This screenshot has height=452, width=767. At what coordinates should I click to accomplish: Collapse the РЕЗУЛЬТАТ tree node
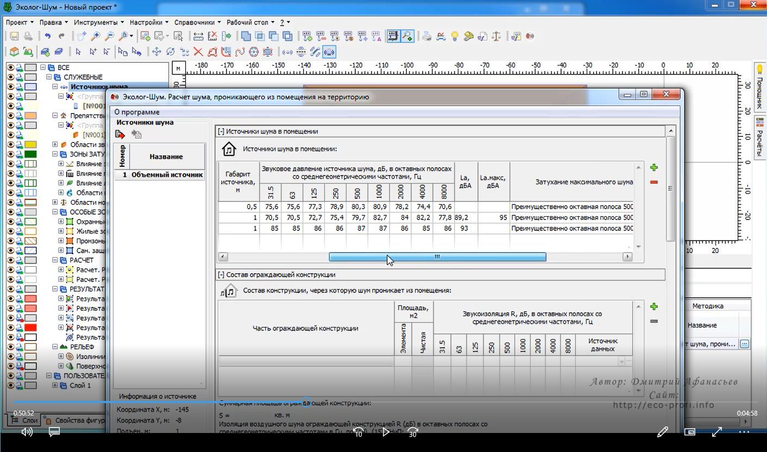click(x=55, y=289)
